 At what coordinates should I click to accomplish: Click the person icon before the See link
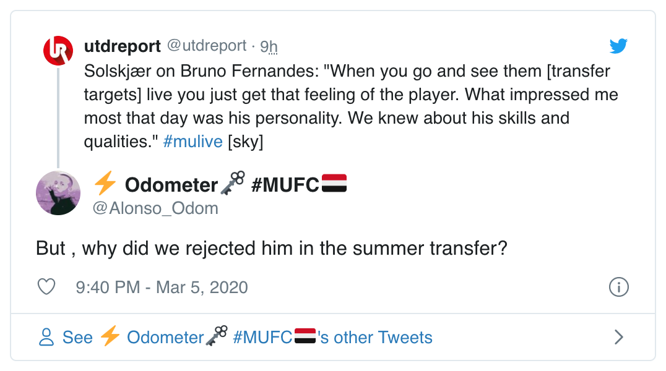point(46,337)
